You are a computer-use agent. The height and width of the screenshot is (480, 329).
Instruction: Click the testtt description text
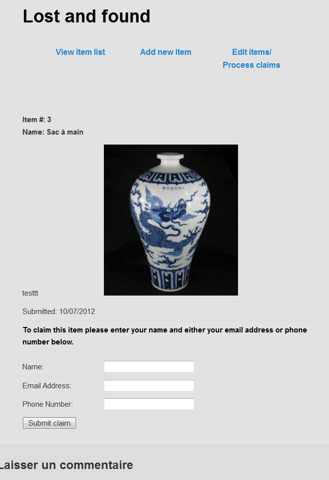click(x=30, y=293)
